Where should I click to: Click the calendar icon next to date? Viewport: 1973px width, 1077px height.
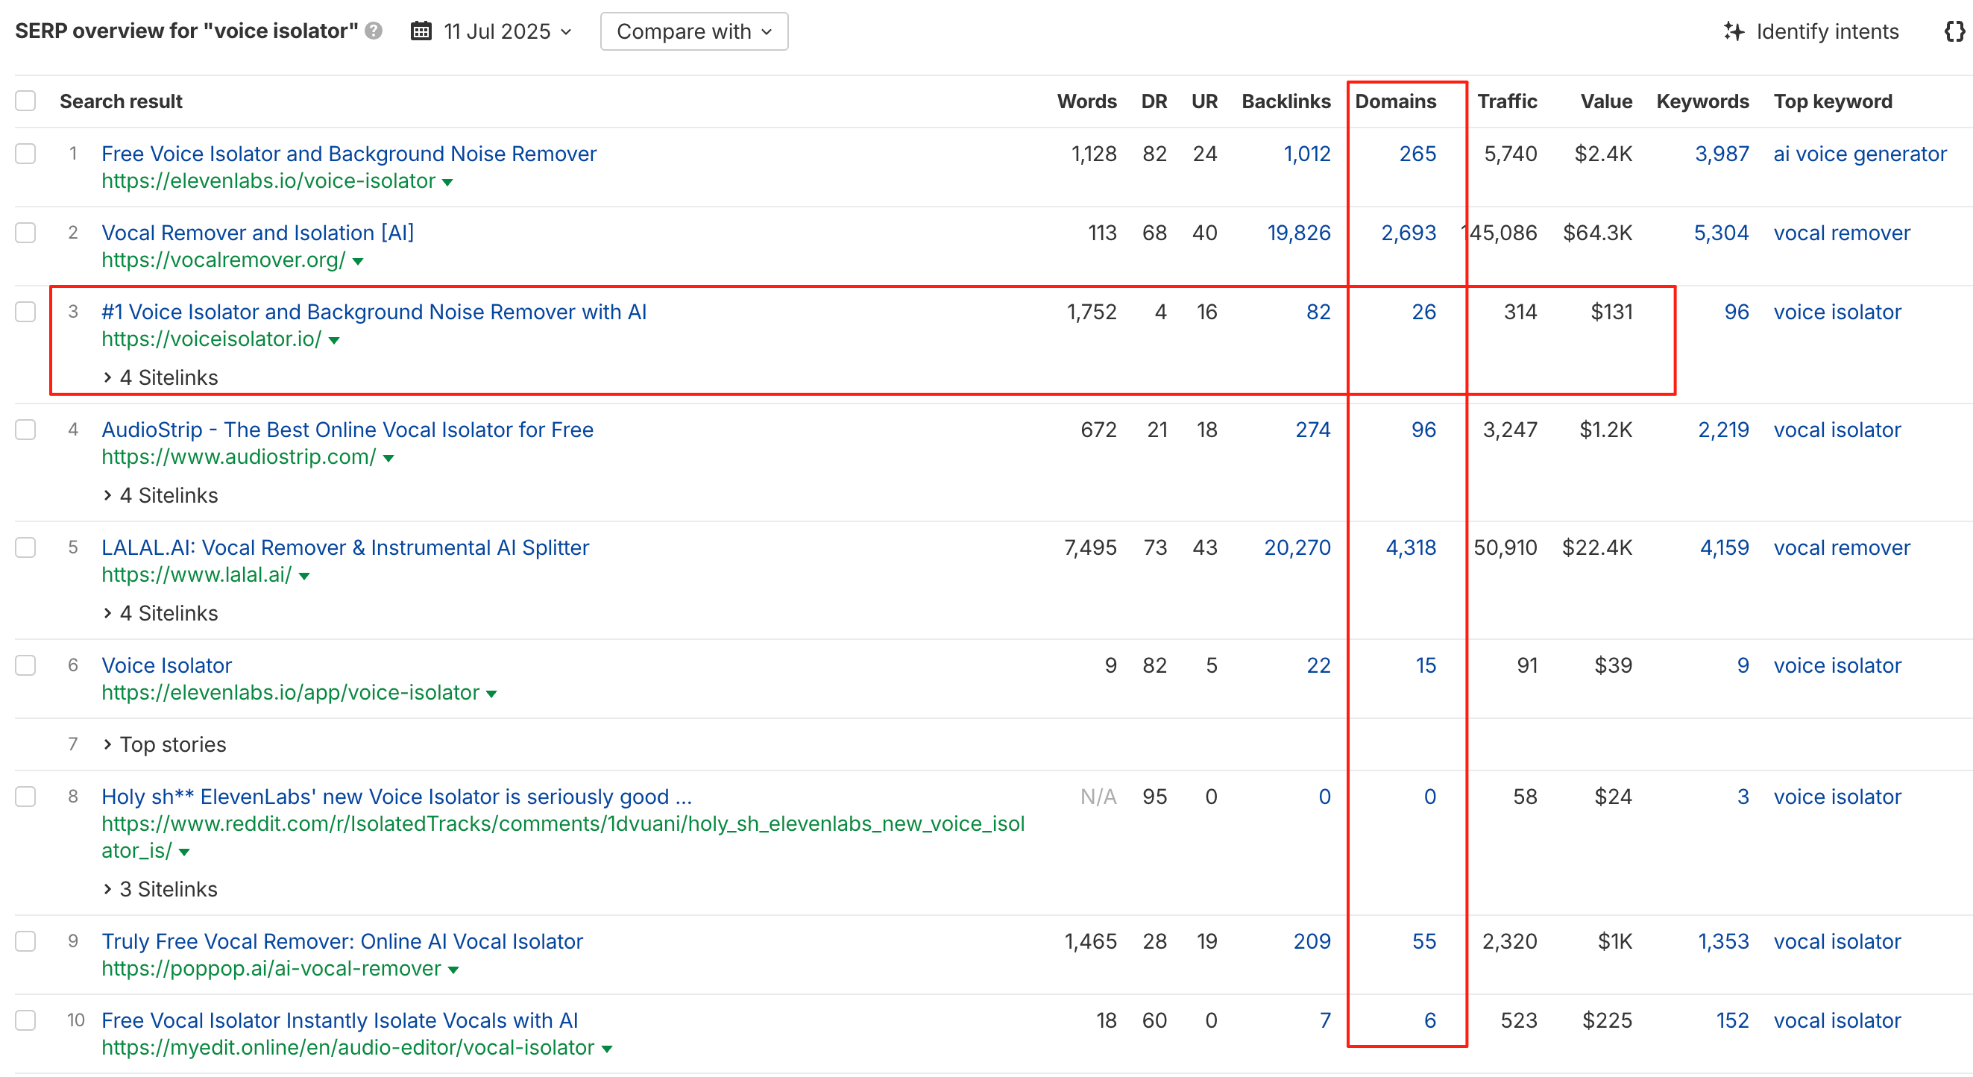pos(421,31)
